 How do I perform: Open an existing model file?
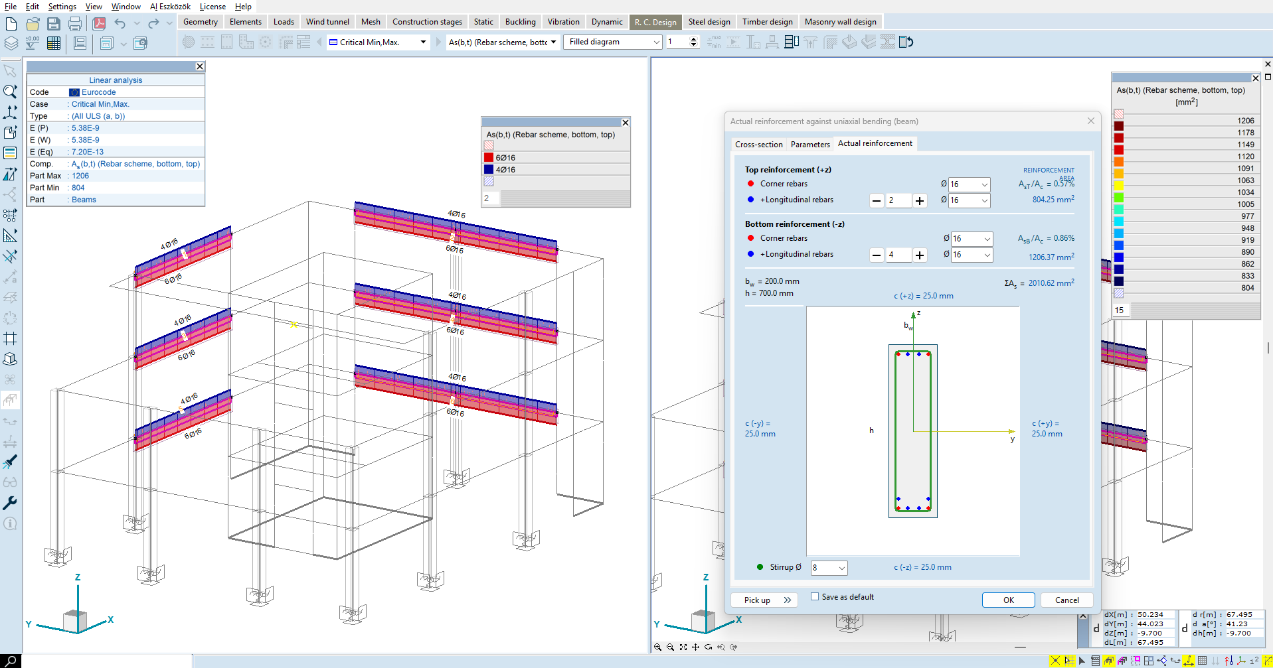[33, 24]
